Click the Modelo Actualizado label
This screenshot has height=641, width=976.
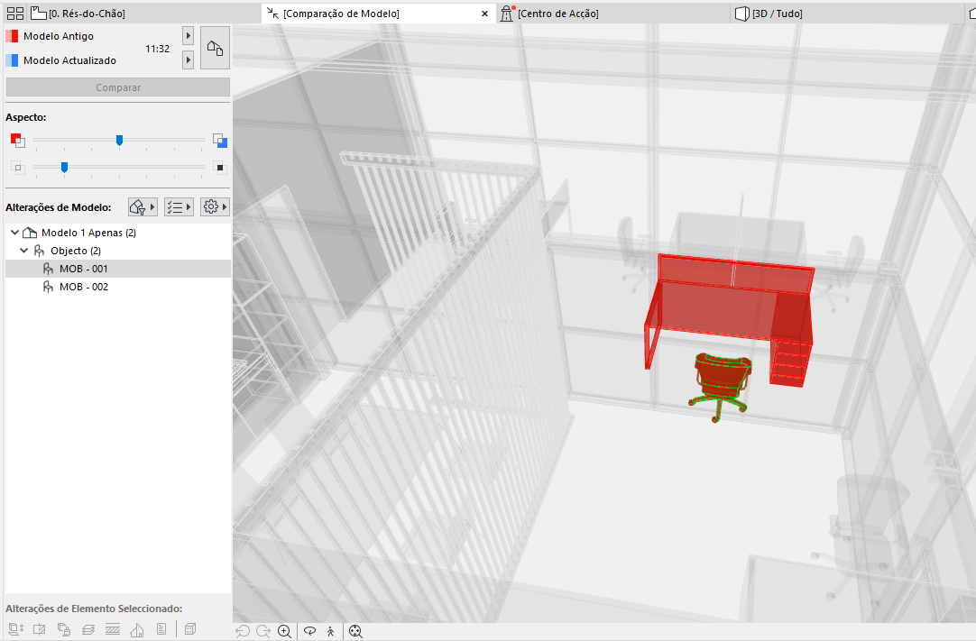pos(69,60)
